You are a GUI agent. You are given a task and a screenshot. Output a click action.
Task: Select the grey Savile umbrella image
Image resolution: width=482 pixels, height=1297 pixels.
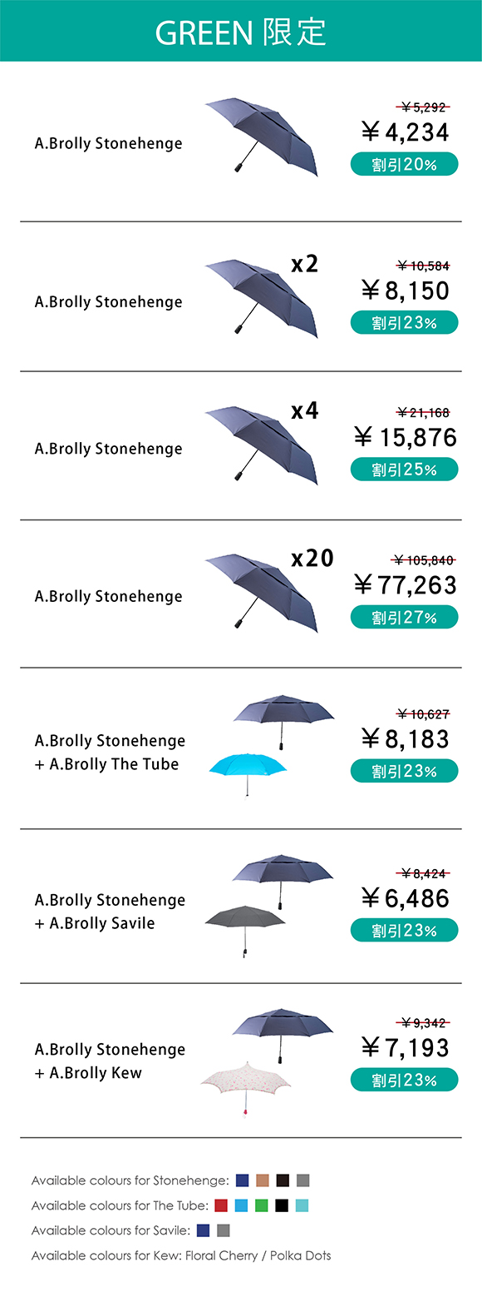click(245, 930)
